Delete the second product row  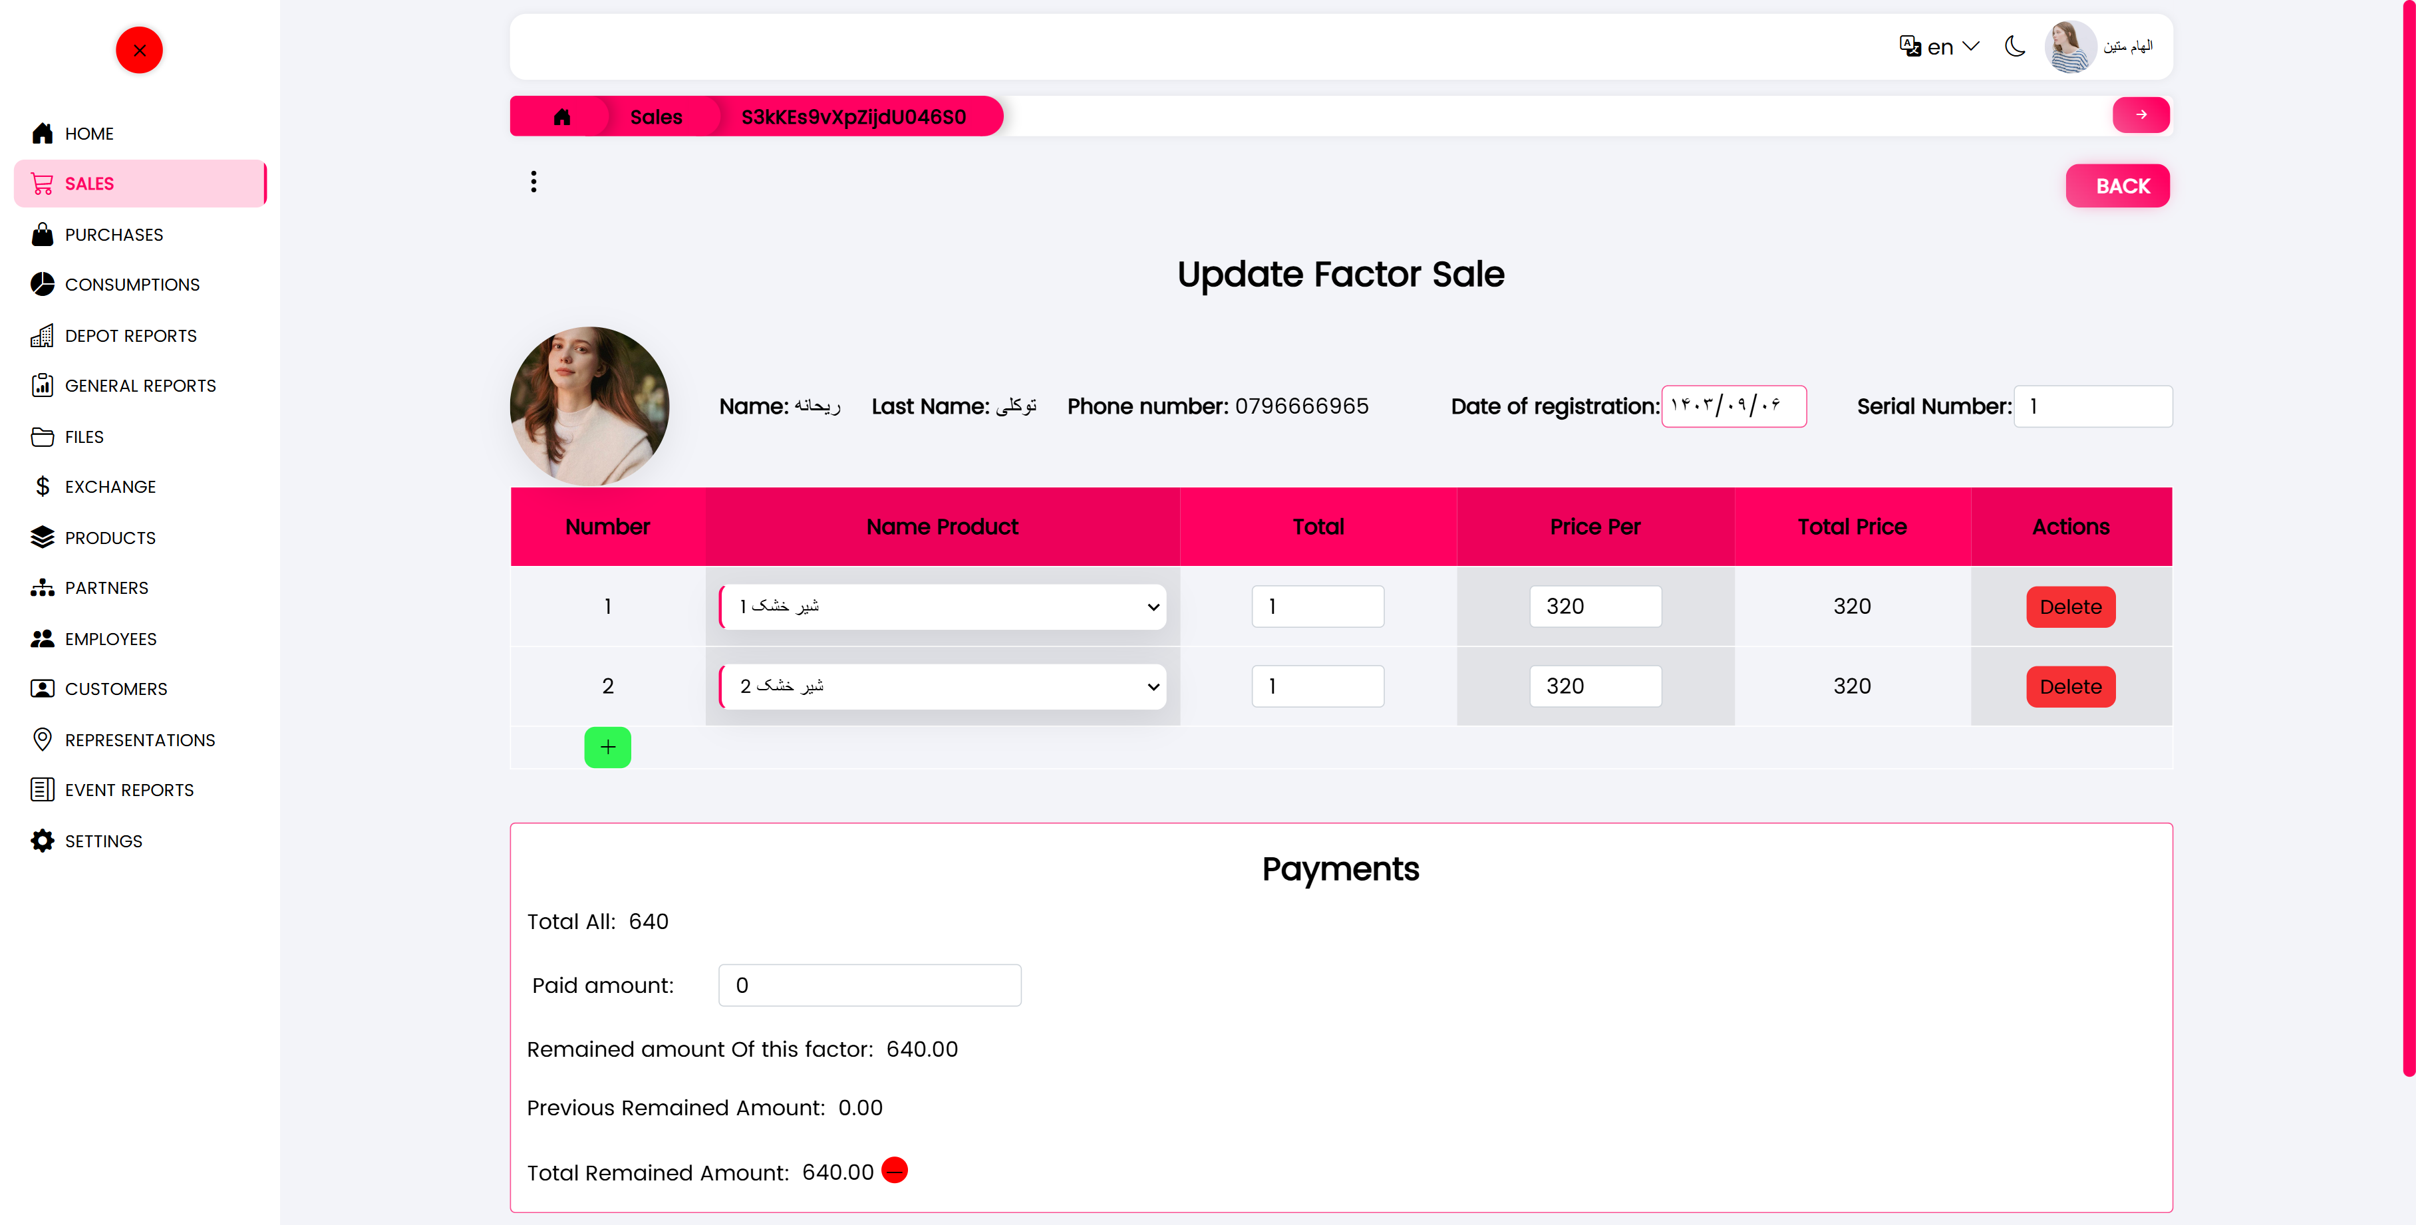[x=2070, y=686]
